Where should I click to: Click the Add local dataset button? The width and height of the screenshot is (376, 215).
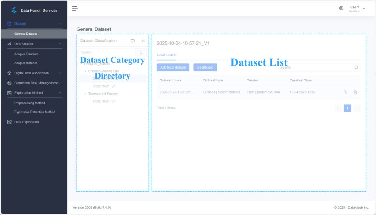click(173, 68)
